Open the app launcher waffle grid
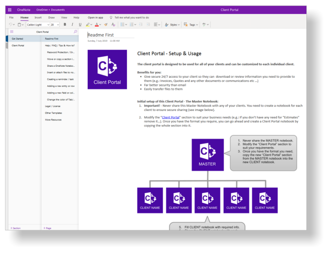 coord(10,10)
